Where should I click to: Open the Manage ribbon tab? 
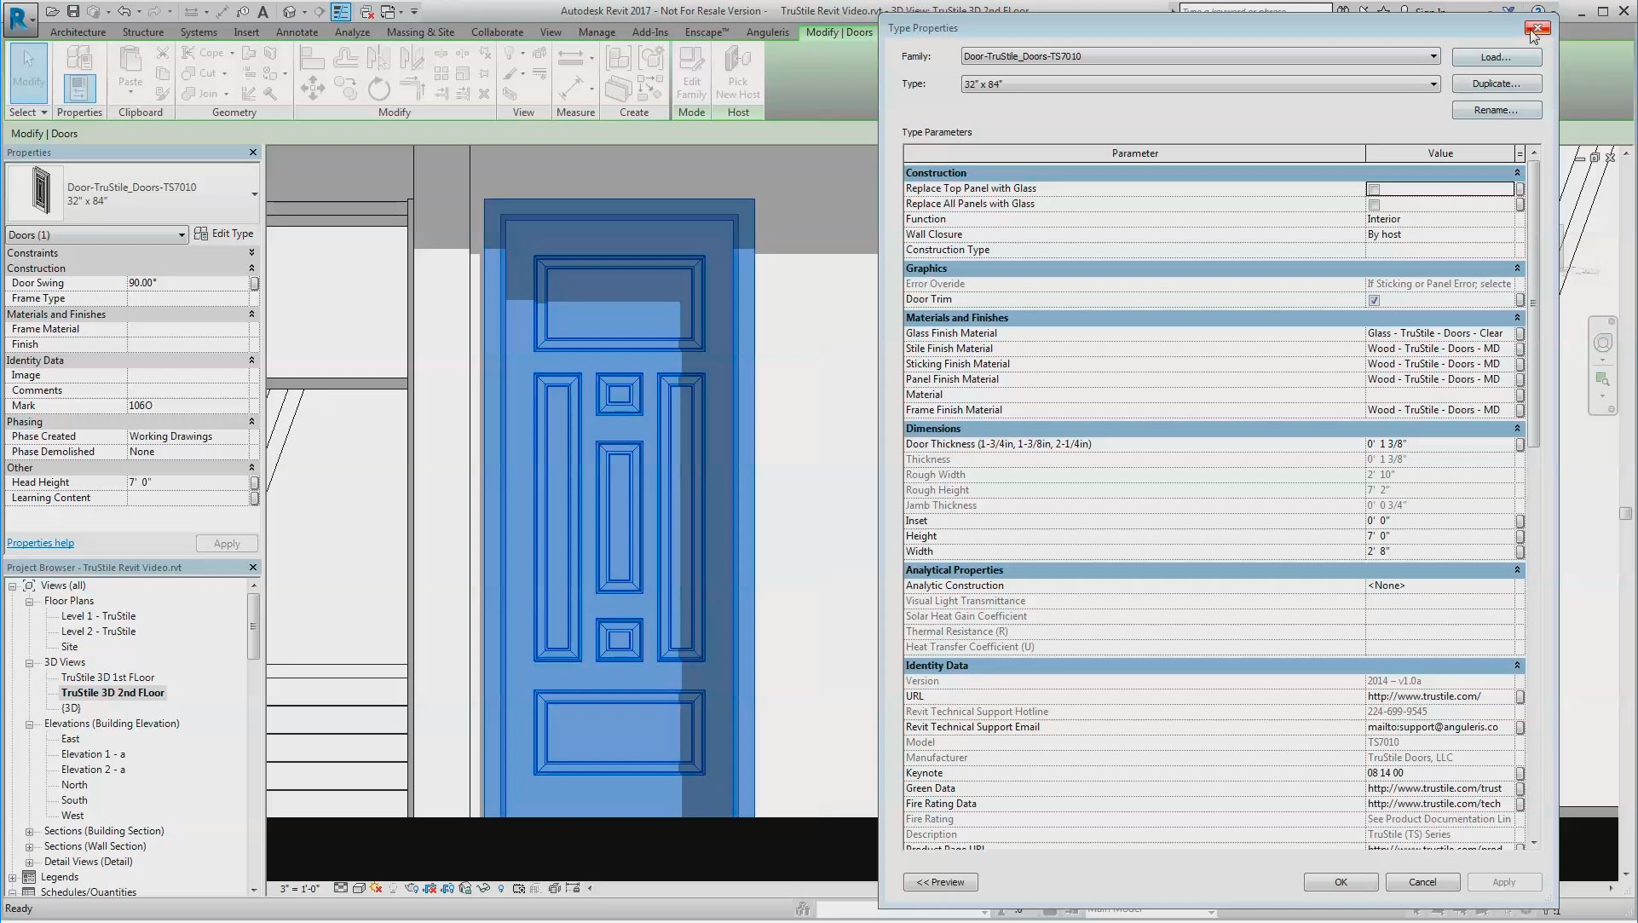(597, 32)
